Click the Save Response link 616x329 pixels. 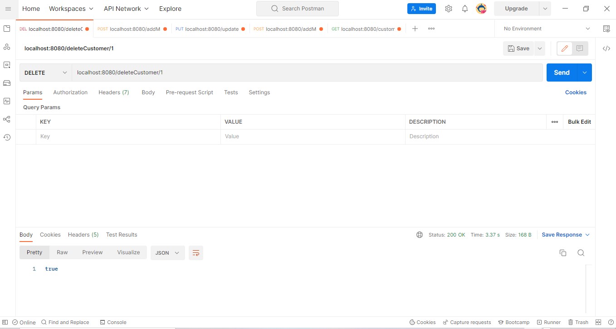click(562, 235)
